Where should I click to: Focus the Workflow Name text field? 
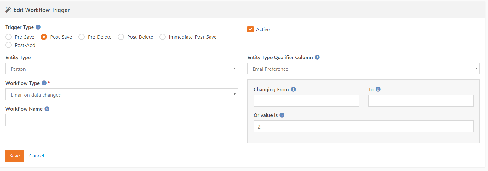click(121, 120)
